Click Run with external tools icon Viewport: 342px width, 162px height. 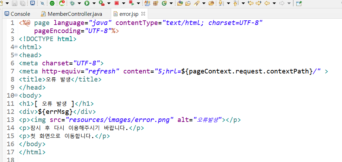[102, 3]
